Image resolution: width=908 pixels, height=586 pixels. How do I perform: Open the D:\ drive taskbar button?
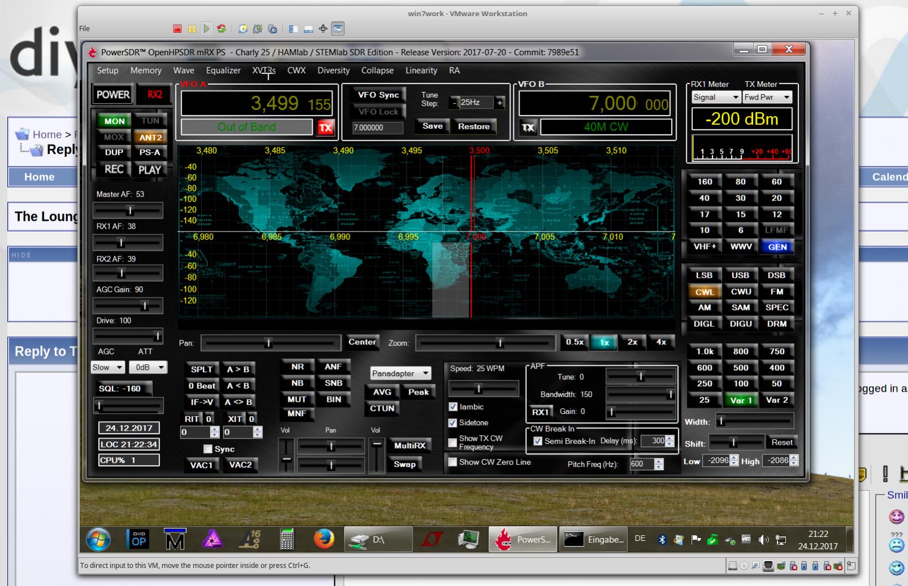point(378,540)
